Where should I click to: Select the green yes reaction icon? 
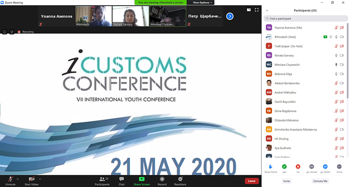click(284, 167)
